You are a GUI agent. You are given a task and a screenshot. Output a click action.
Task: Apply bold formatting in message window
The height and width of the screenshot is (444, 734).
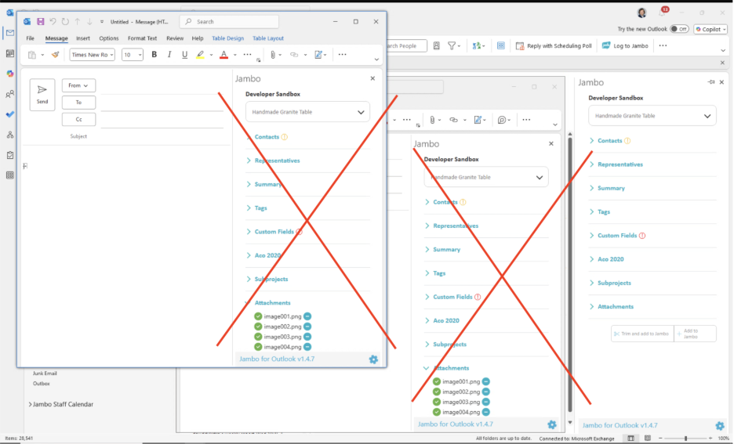[x=154, y=55]
